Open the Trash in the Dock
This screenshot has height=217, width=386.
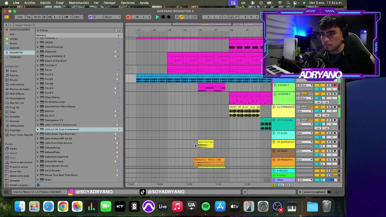[x=327, y=206]
